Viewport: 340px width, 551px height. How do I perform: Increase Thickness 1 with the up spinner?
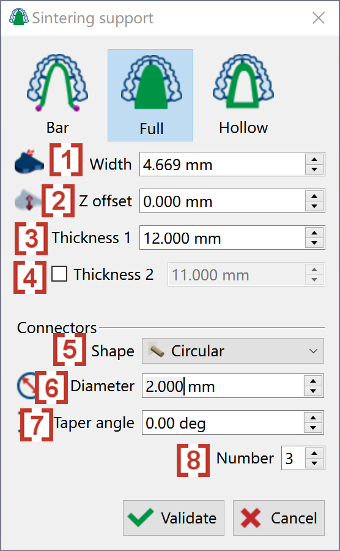[314, 233]
